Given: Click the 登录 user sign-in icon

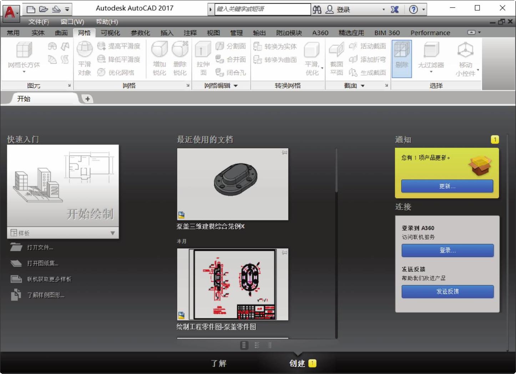Looking at the screenshot, I should point(330,10).
